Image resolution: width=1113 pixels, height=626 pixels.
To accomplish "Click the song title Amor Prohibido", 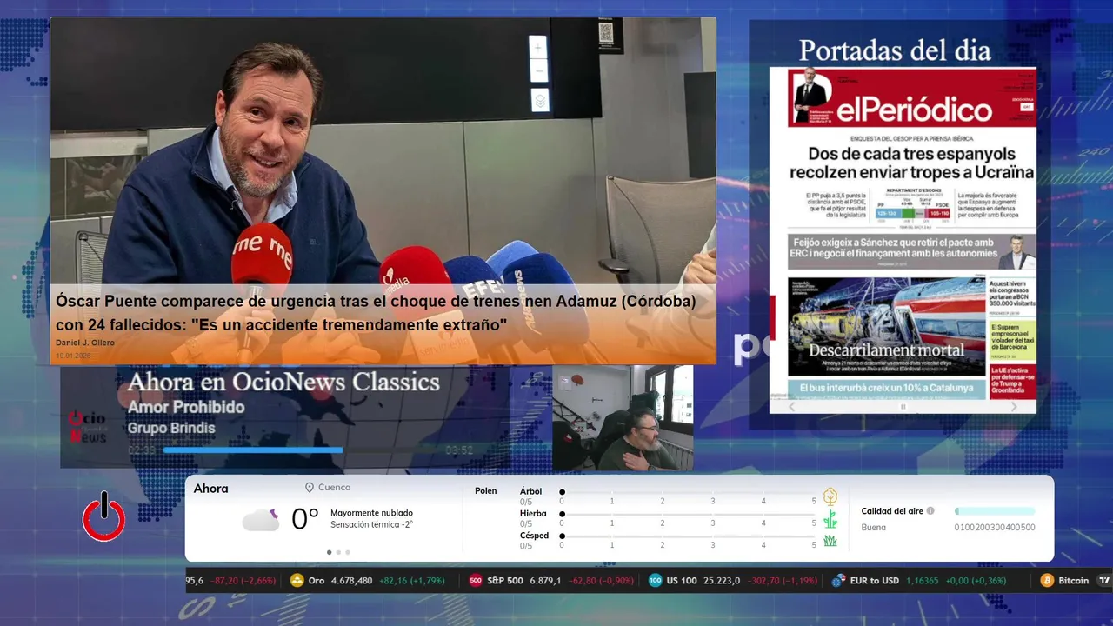I will pyautogui.click(x=186, y=407).
